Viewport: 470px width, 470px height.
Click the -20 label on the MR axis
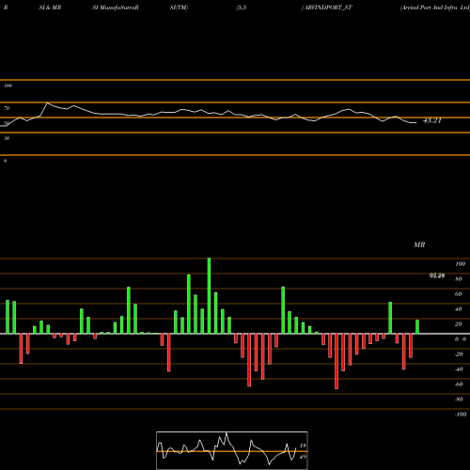459,354
